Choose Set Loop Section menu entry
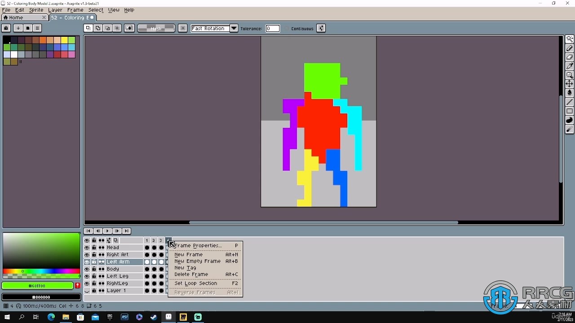Viewport: 575px width, 323px height. (205, 284)
